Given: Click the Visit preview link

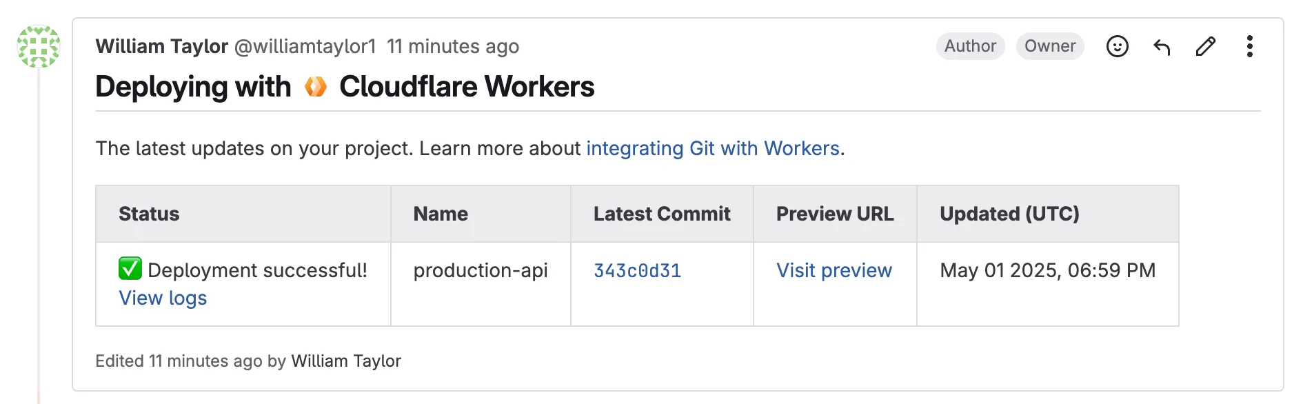Looking at the screenshot, I should coord(834,270).
